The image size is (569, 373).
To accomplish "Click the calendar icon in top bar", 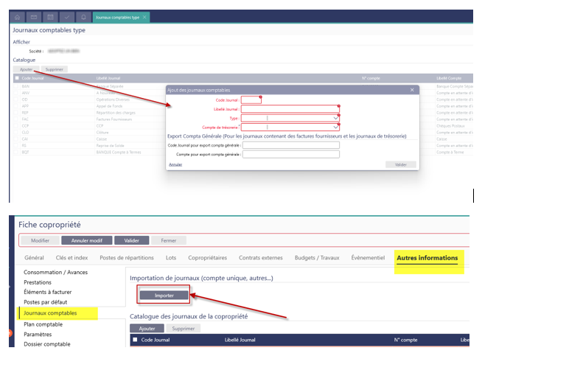I will click(x=50, y=17).
